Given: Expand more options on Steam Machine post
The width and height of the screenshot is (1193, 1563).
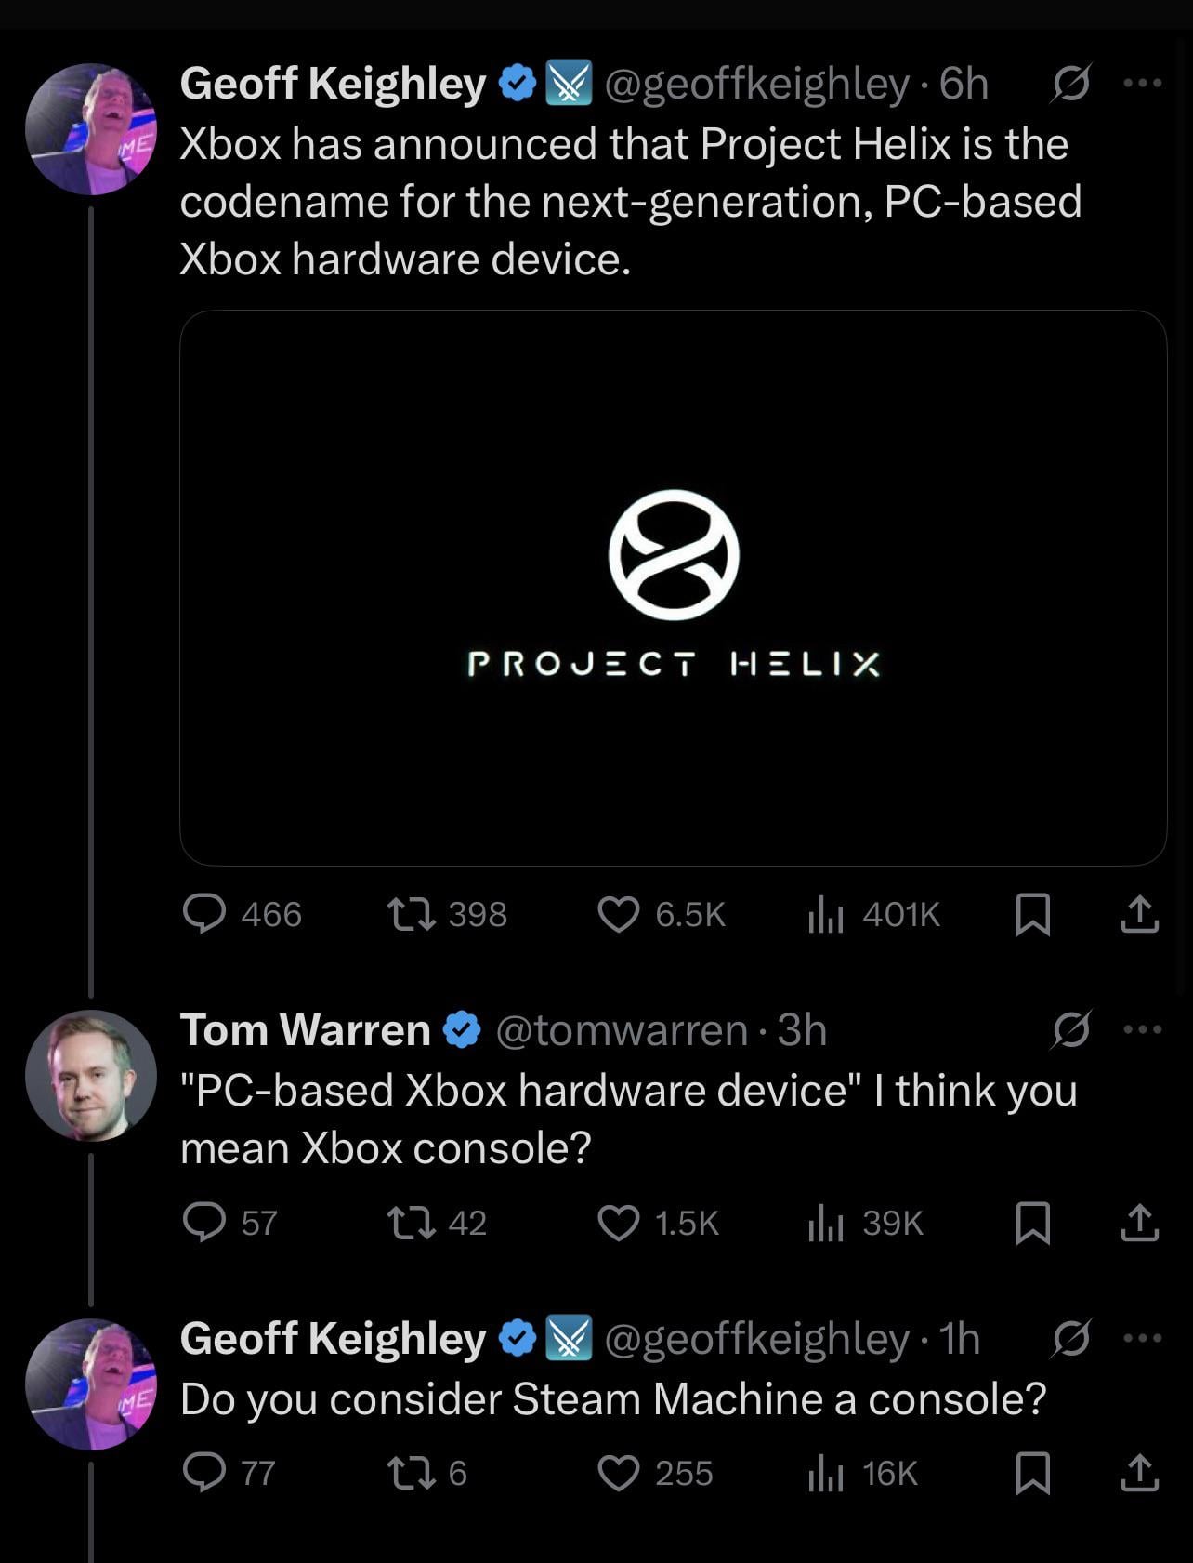Looking at the screenshot, I should point(1143,1339).
